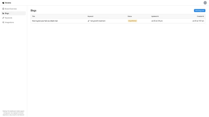Click the Created At column header
The width and height of the screenshot is (209, 117).
[200, 16]
